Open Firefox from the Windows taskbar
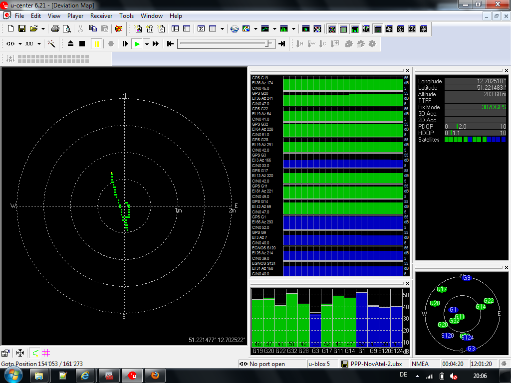Image resolution: width=511 pixels, height=383 pixels. click(x=155, y=376)
